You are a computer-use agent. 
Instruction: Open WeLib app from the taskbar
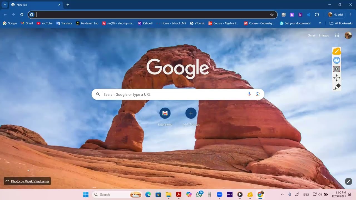click(230, 194)
